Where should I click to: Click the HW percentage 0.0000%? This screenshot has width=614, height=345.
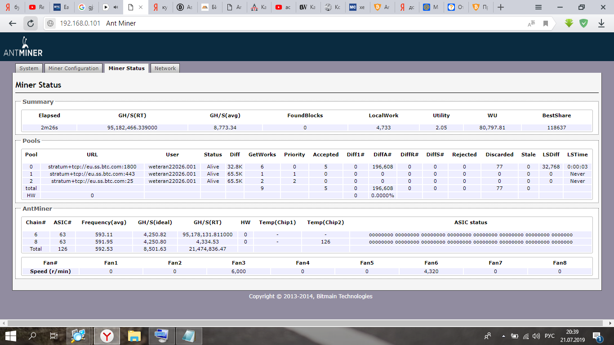pyautogui.click(x=383, y=195)
